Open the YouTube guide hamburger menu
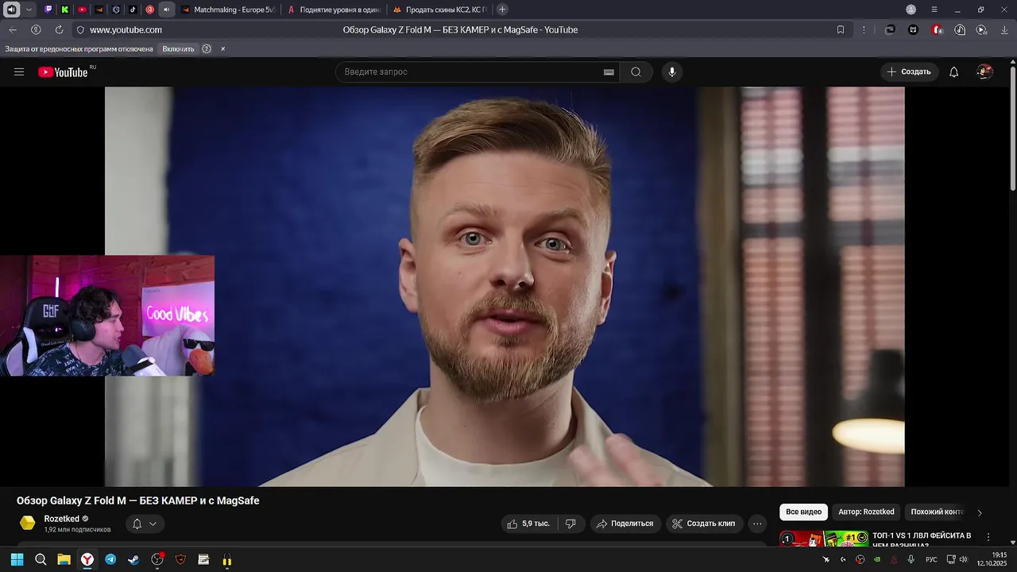Image resolution: width=1017 pixels, height=572 pixels. [19, 71]
